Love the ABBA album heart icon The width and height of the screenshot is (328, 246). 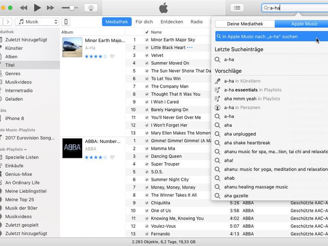[x=112, y=157]
